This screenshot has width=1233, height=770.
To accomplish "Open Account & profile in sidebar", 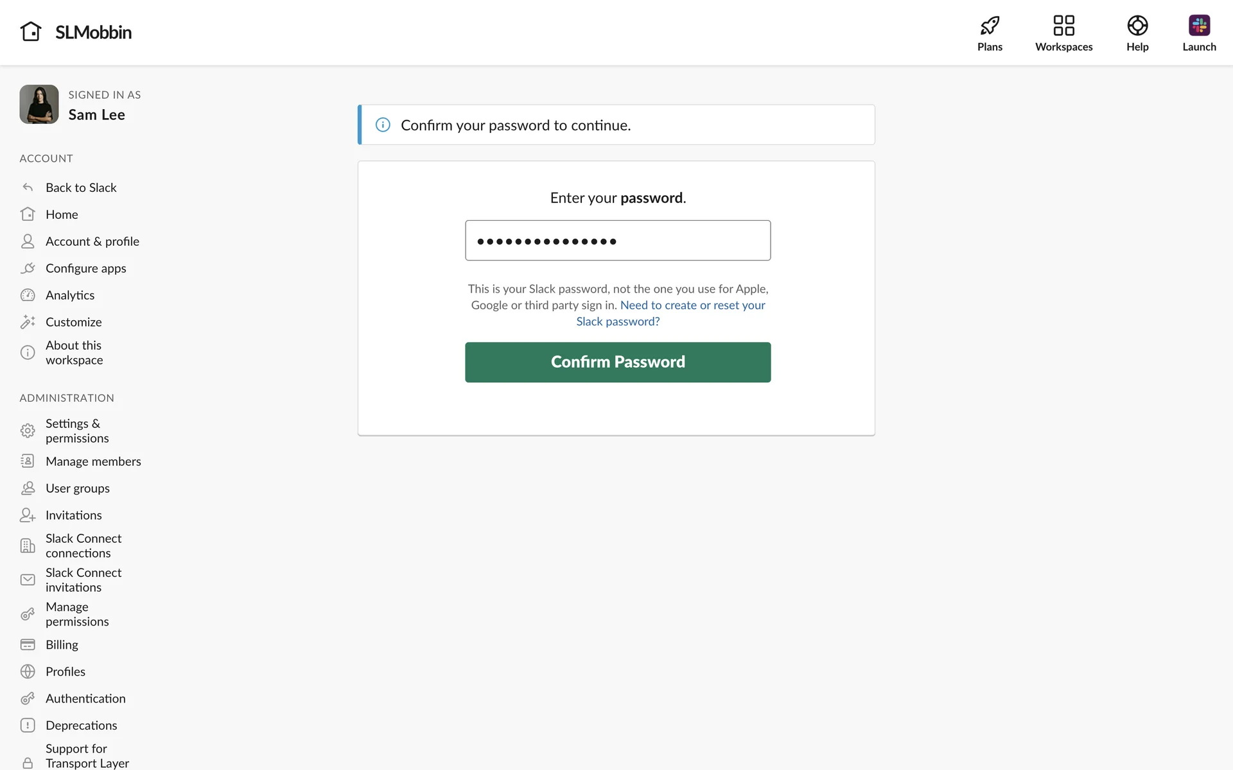I will click(92, 241).
